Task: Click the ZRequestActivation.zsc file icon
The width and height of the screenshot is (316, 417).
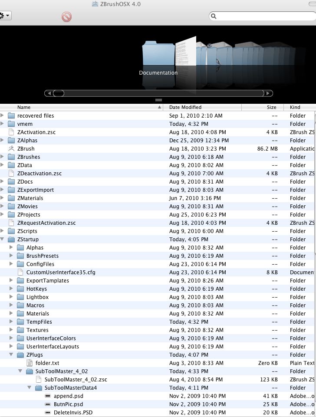Action: (x=11, y=223)
